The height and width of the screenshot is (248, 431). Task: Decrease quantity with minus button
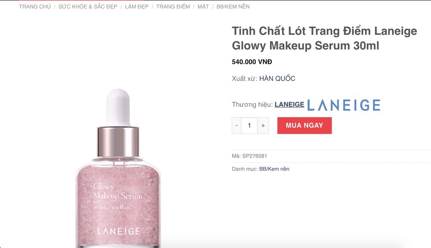[237, 126]
